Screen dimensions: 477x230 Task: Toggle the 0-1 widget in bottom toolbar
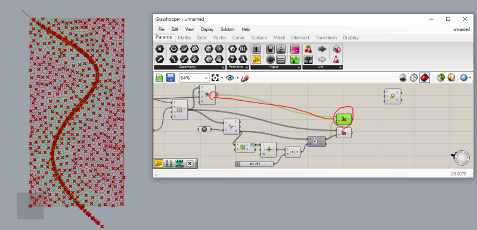coord(169,163)
